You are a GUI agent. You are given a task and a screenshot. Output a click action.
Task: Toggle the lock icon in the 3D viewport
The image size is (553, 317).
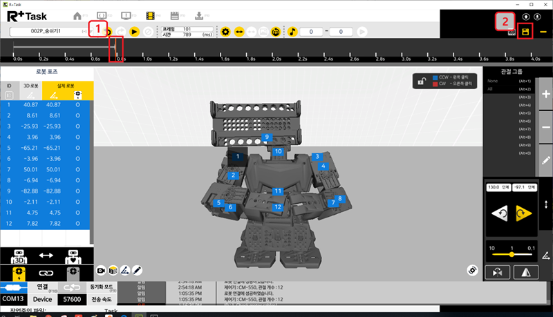[420, 81]
